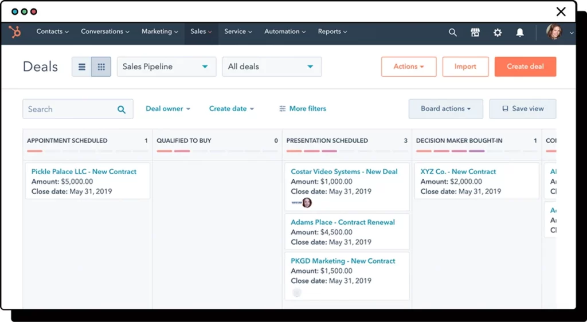Screen dimensions: 587x322
Task: Open the search magnifier in top navigation
Action: [453, 33]
